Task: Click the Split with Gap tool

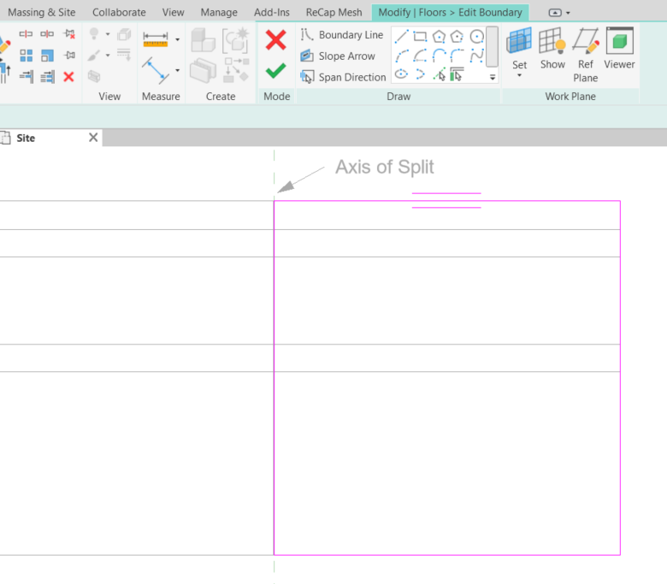Action: pyautogui.click(x=47, y=33)
